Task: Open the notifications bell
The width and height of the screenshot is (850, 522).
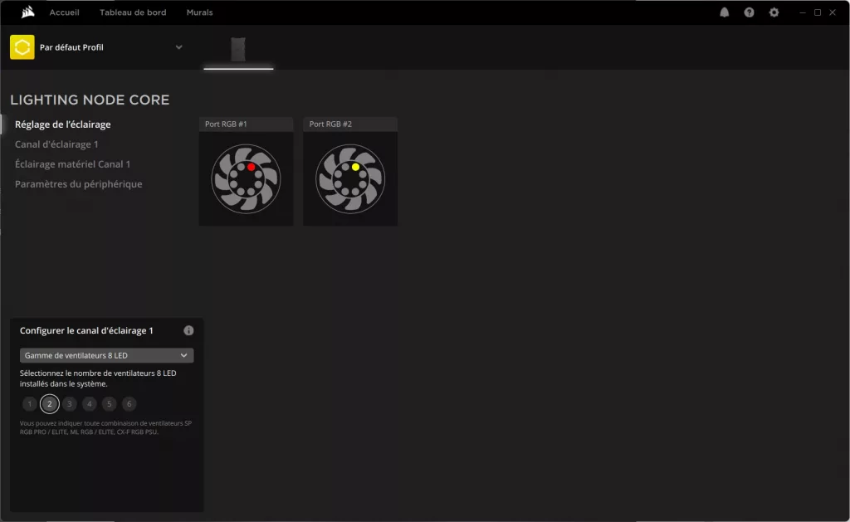Action: [724, 12]
